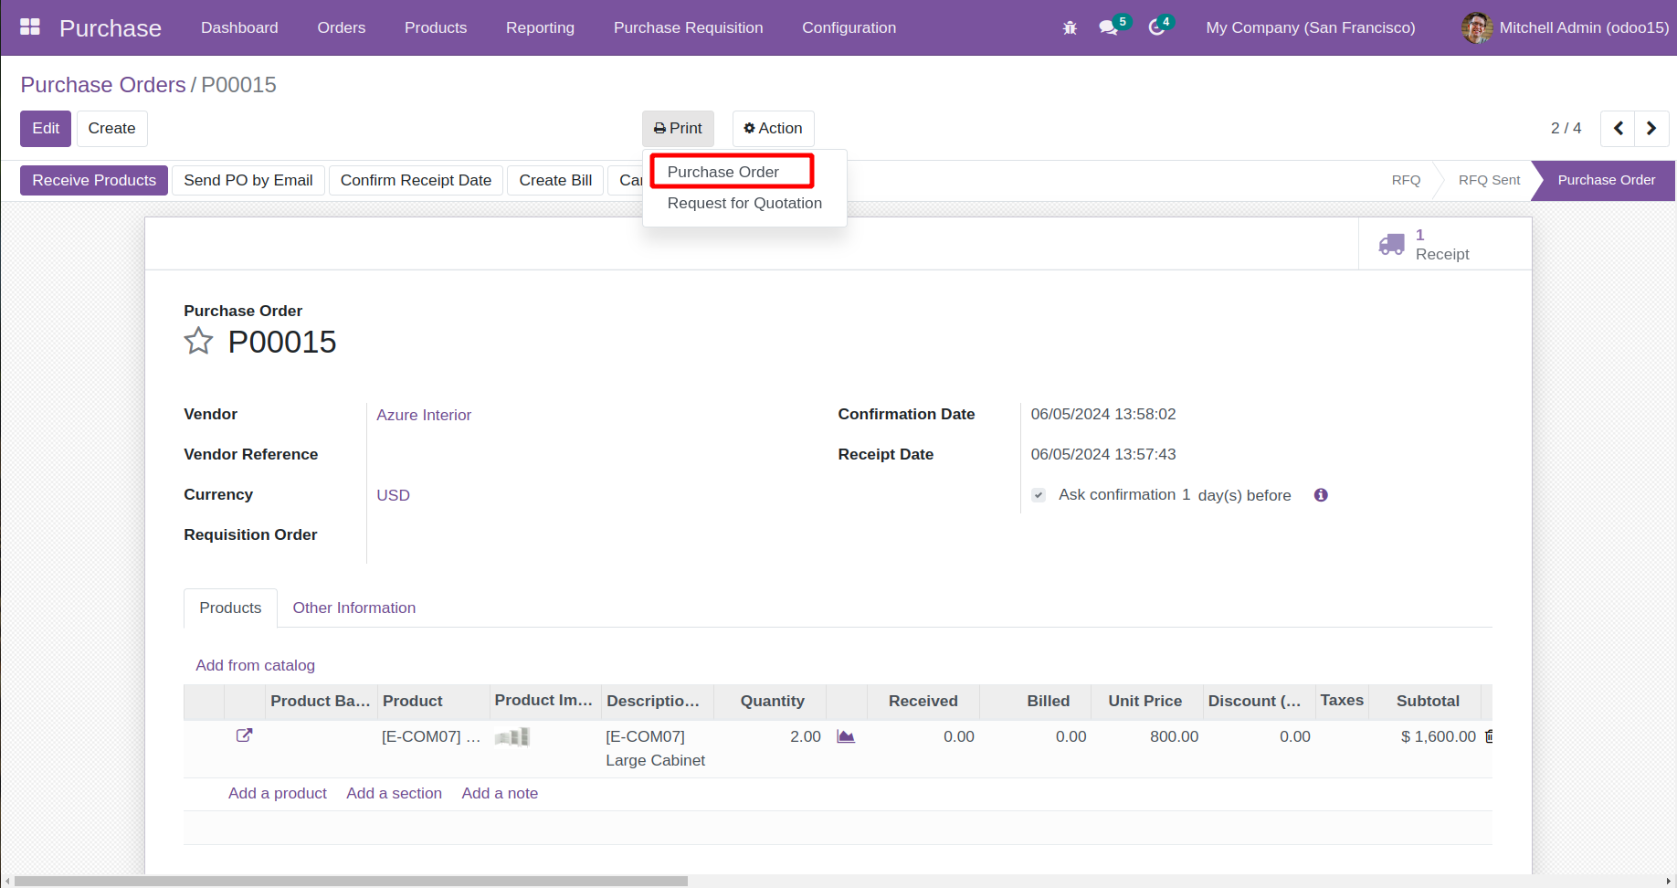This screenshot has height=888, width=1677.
Task: Click the $ 1,600.00 subtotal cell
Action: [x=1425, y=736]
